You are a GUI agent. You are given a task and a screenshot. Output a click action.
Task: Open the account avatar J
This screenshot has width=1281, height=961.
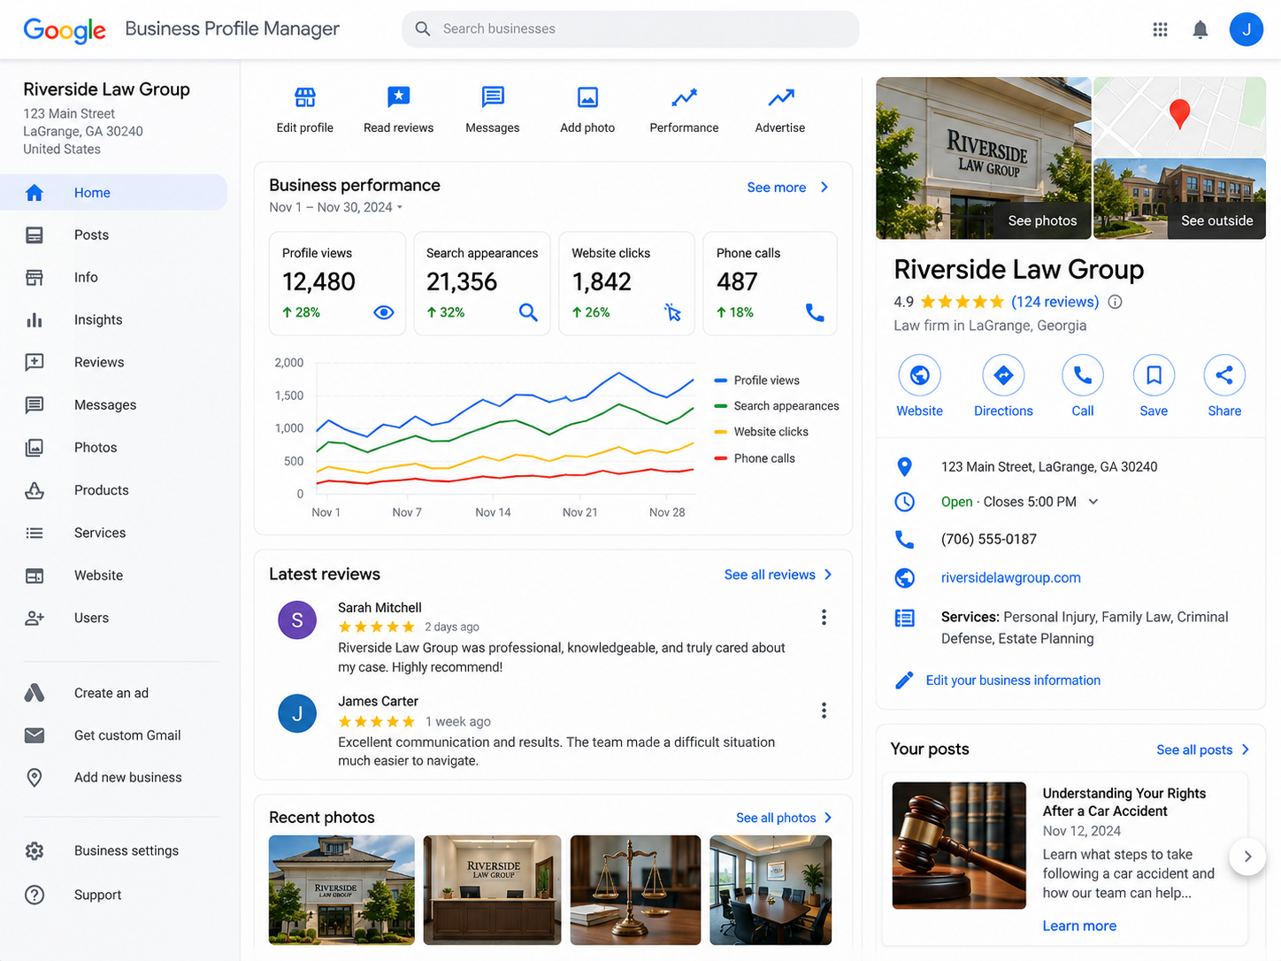[x=1246, y=29]
